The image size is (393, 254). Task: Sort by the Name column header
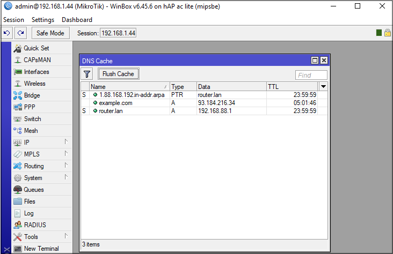pyautogui.click(x=129, y=87)
